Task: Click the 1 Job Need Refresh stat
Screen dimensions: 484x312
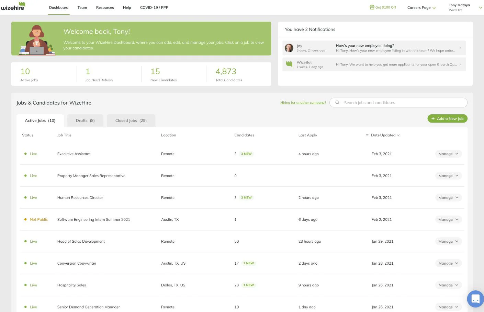Action: click(x=99, y=74)
